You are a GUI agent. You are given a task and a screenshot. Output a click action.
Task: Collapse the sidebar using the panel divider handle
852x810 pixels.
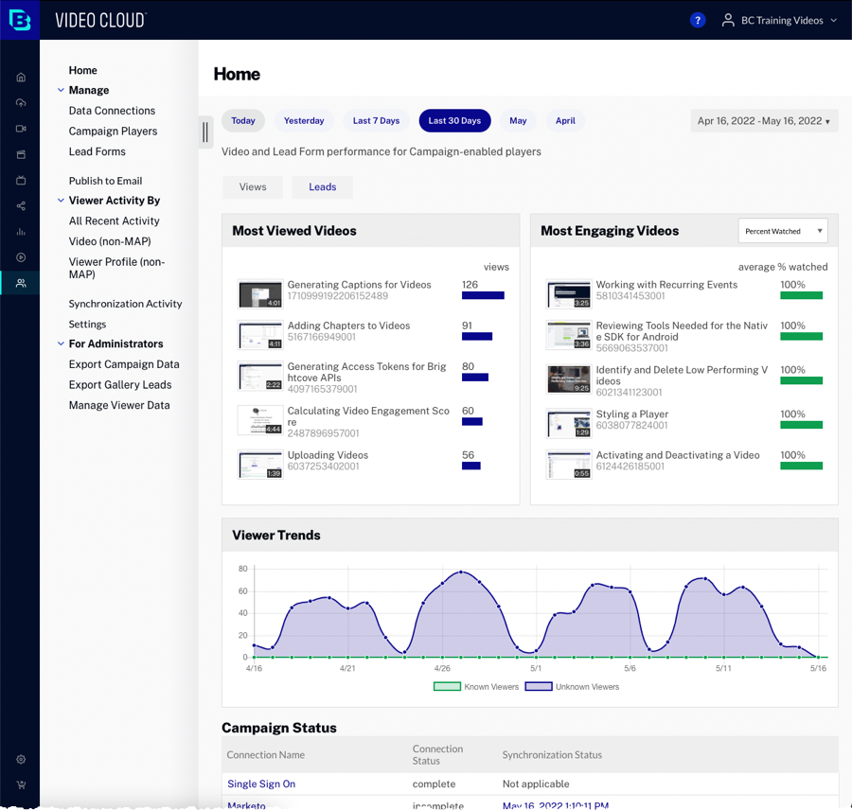click(205, 132)
